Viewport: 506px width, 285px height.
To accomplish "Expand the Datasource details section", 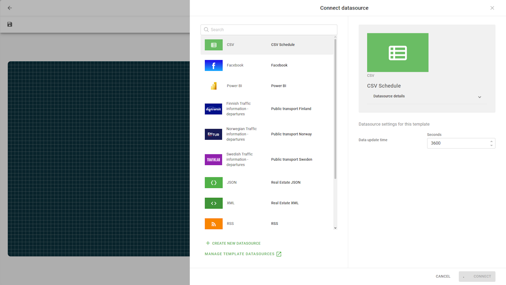I will coord(479,97).
